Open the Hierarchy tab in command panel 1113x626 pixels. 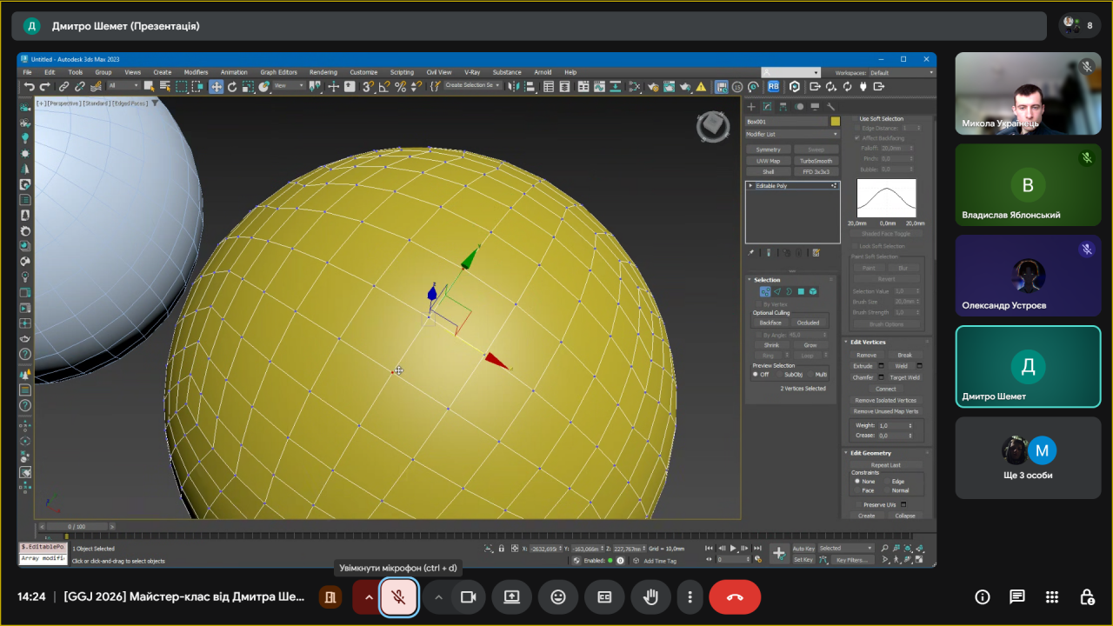click(783, 107)
